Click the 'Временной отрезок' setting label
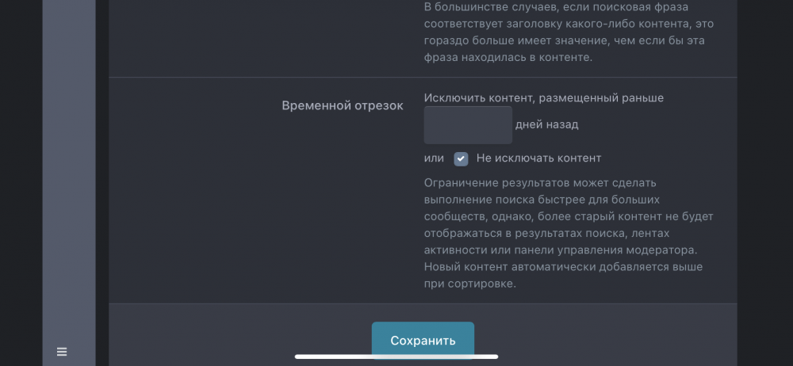Screen dimensions: 793x366 pyautogui.click(x=343, y=105)
